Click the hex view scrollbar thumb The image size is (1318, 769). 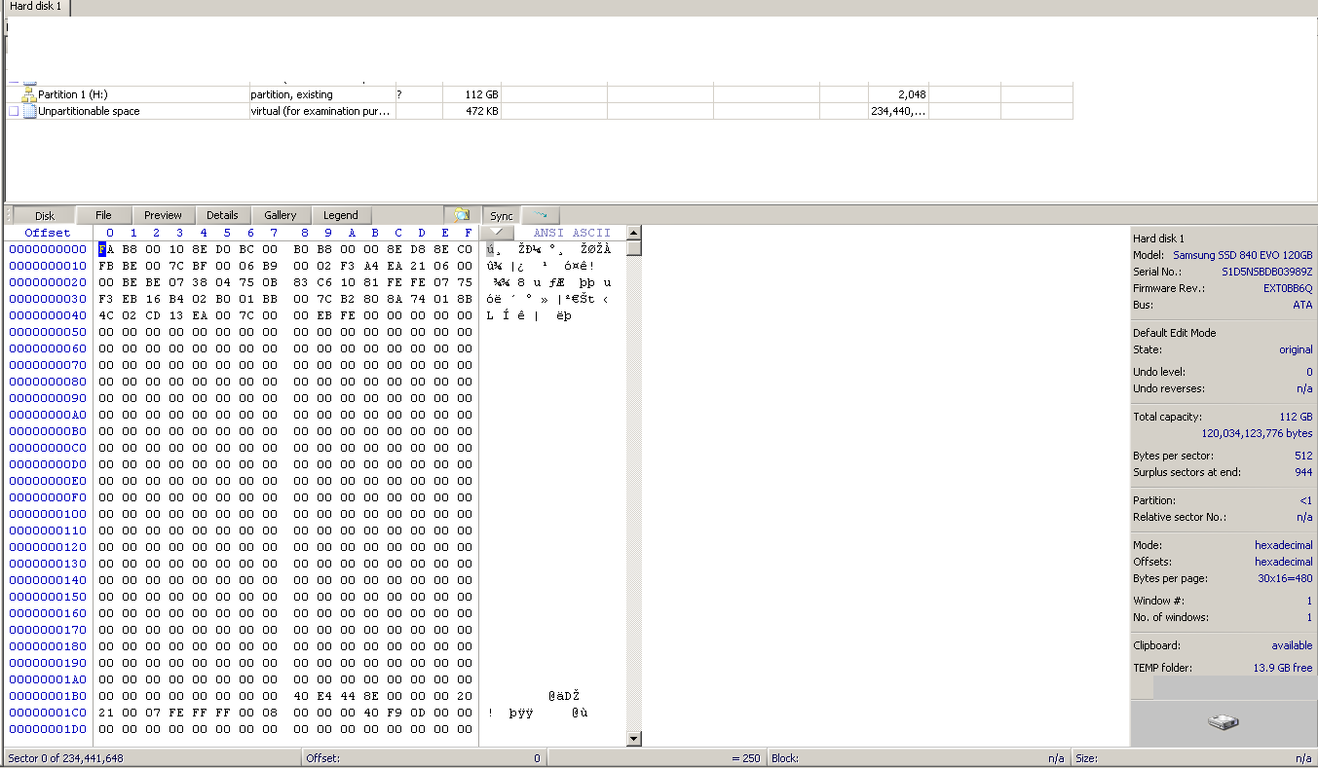[634, 247]
